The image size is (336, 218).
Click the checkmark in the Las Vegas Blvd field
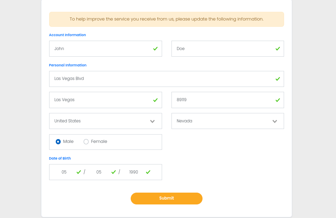pyautogui.click(x=277, y=79)
